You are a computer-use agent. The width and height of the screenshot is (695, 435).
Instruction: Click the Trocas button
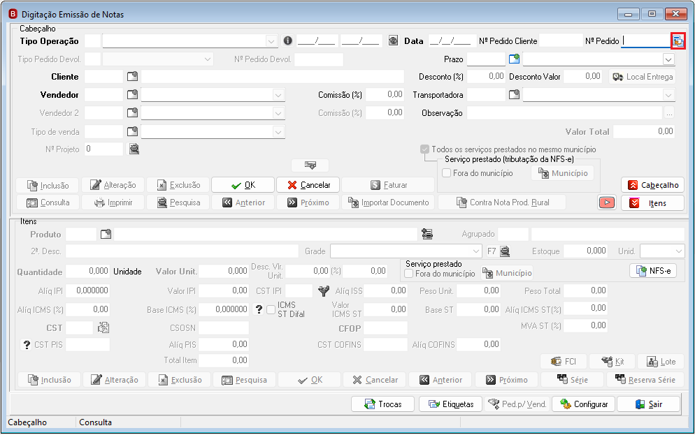(x=383, y=404)
